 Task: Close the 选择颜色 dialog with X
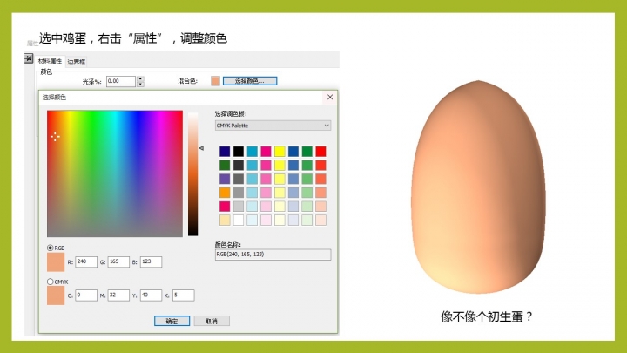329,98
